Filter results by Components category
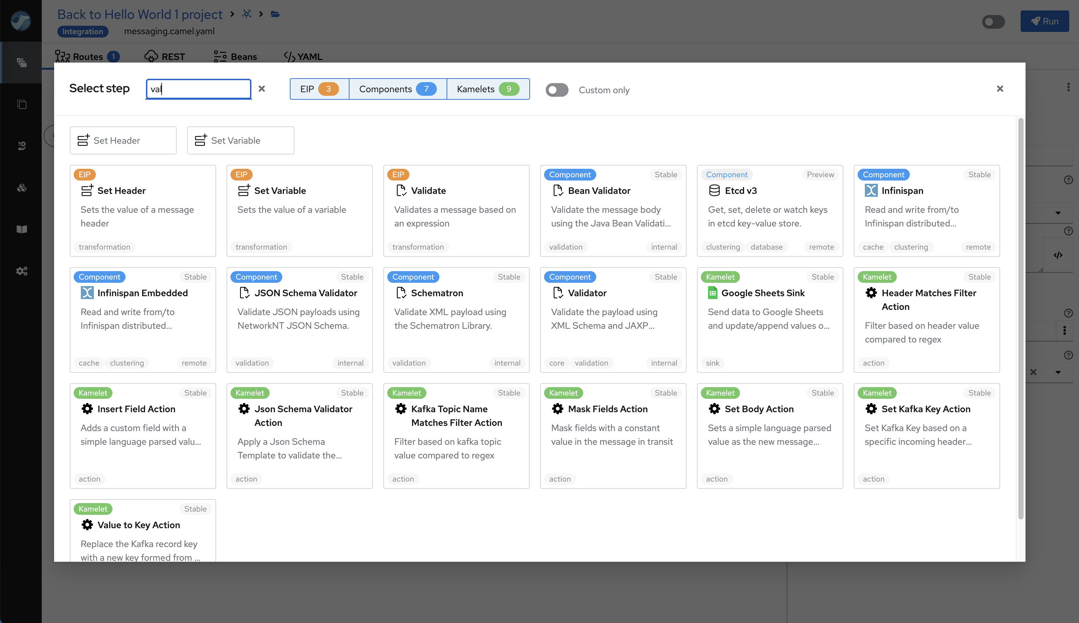The image size is (1079, 623). (397, 89)
